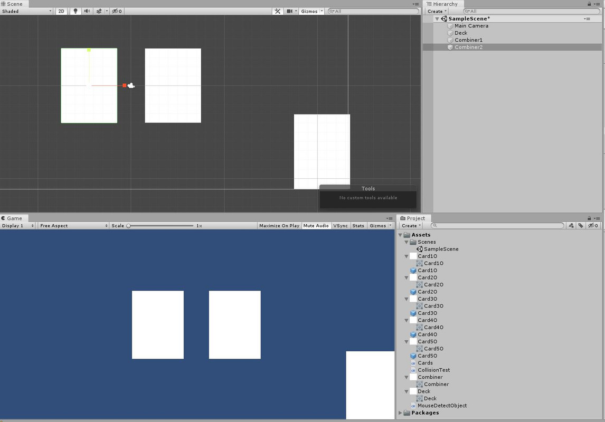605x422 pixels.
Task: Toggle VSync in Game view
Action: point(341,226)
